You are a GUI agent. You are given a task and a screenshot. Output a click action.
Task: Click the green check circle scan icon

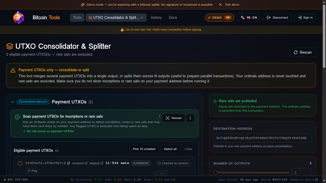pyautogui.click(x=17, y=117)
